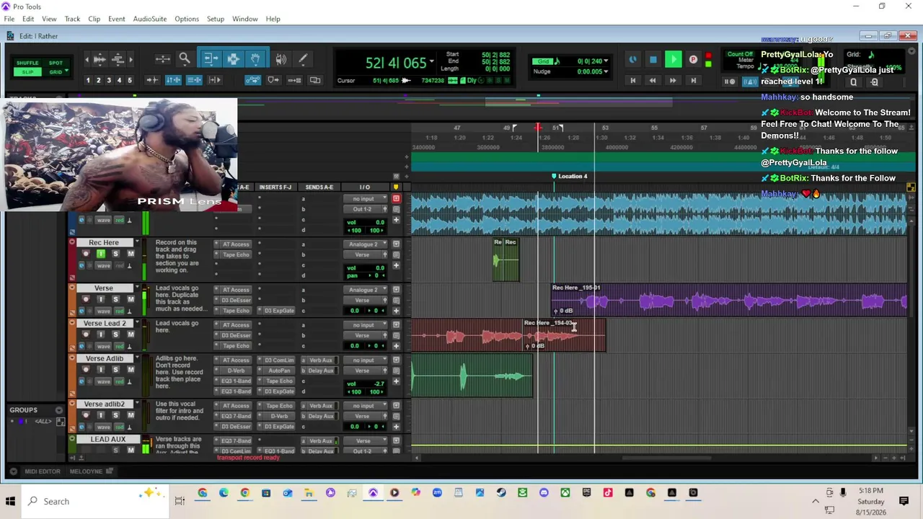
Task: Click audio zoom in waveform icon
Action: [x=100, y=59]
